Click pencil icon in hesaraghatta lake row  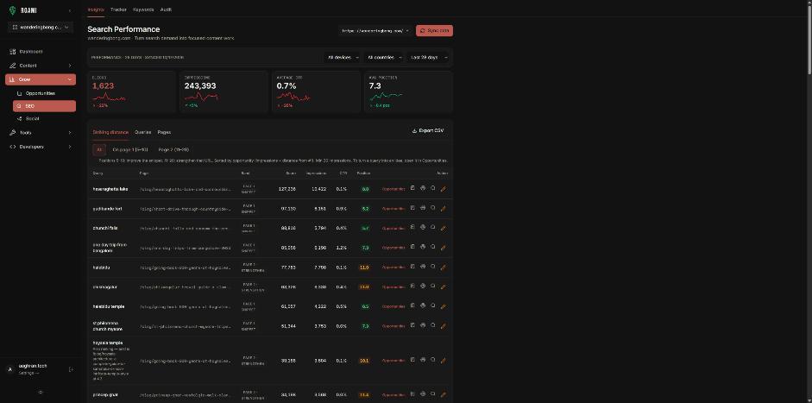coord(443,189)
